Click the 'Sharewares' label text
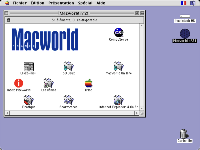The image size is (200, 150). point(68,107)
